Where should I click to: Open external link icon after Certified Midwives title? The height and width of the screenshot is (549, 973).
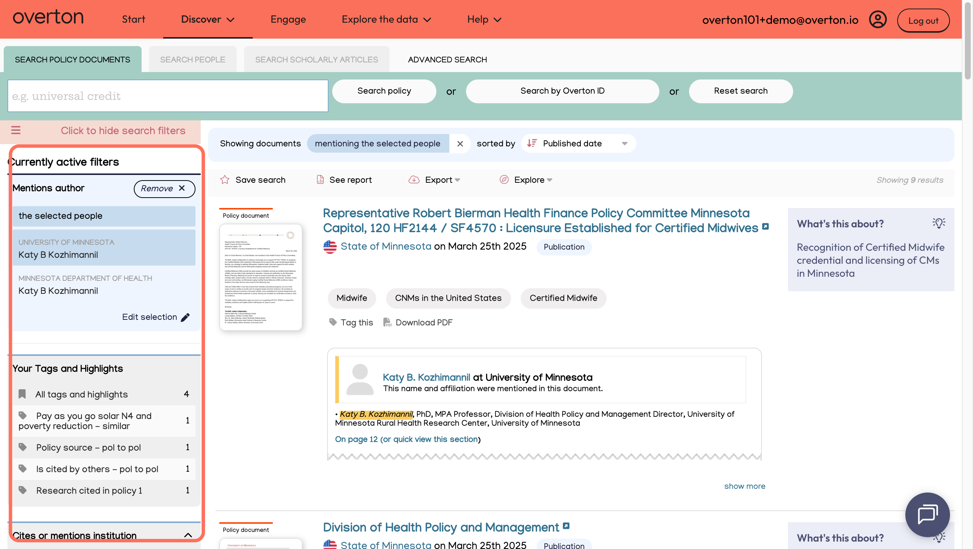[765, 227]
